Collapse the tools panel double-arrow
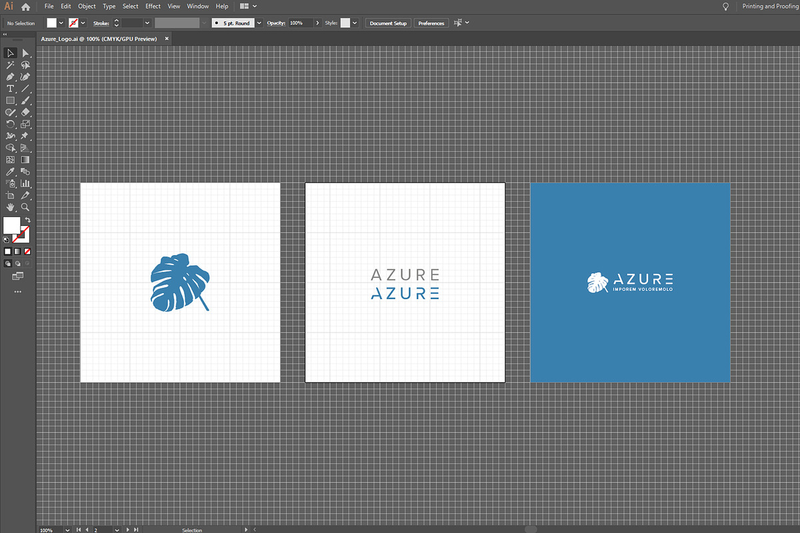This screenshot has width=800, height=533. pyautogui.click(x=5, y=35)
